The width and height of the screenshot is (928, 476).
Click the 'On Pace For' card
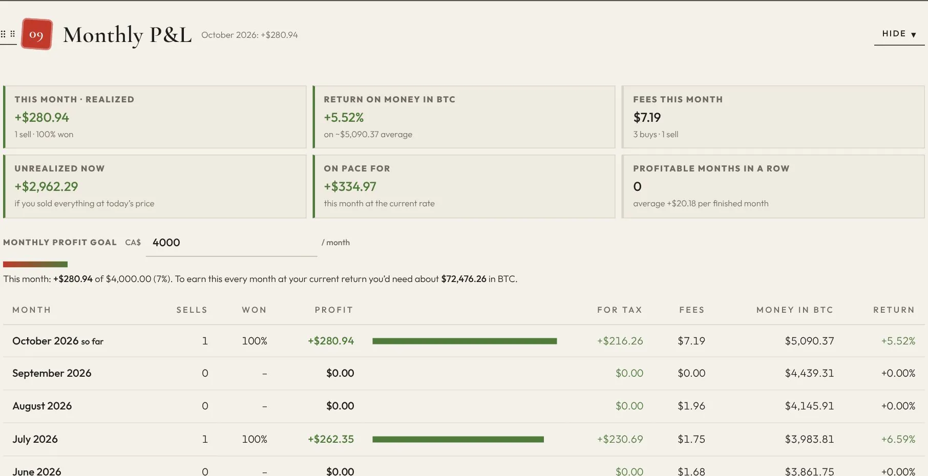point(464,186)
